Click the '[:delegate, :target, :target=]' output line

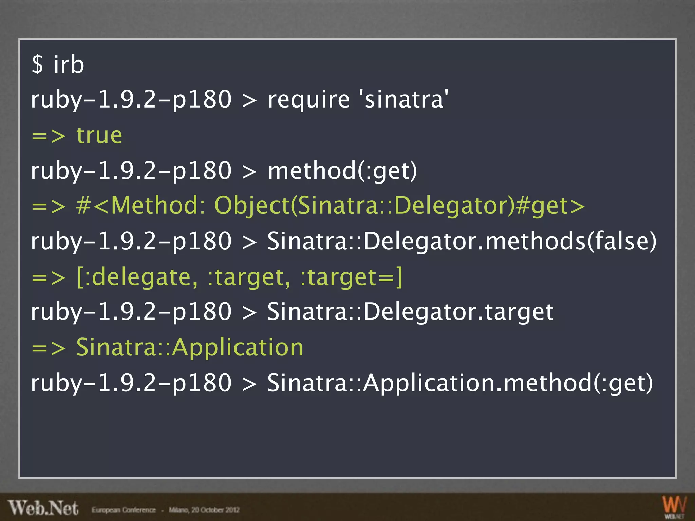pos(217,277)
